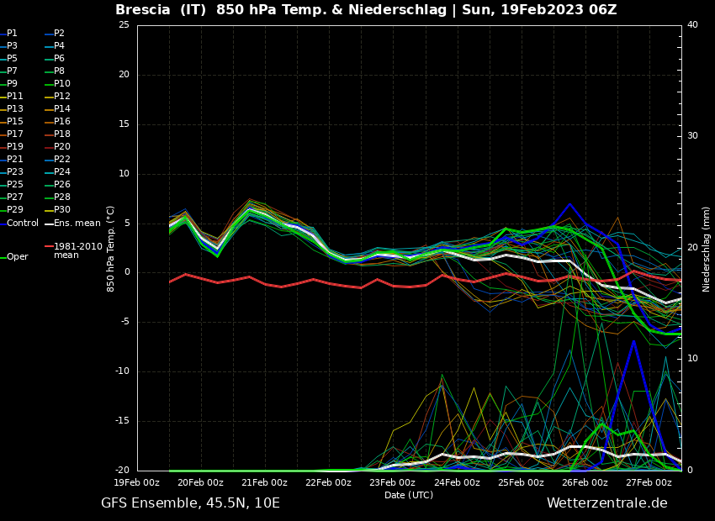
Task: Click the 21Feb 00z date label
Action: [264, 482]
